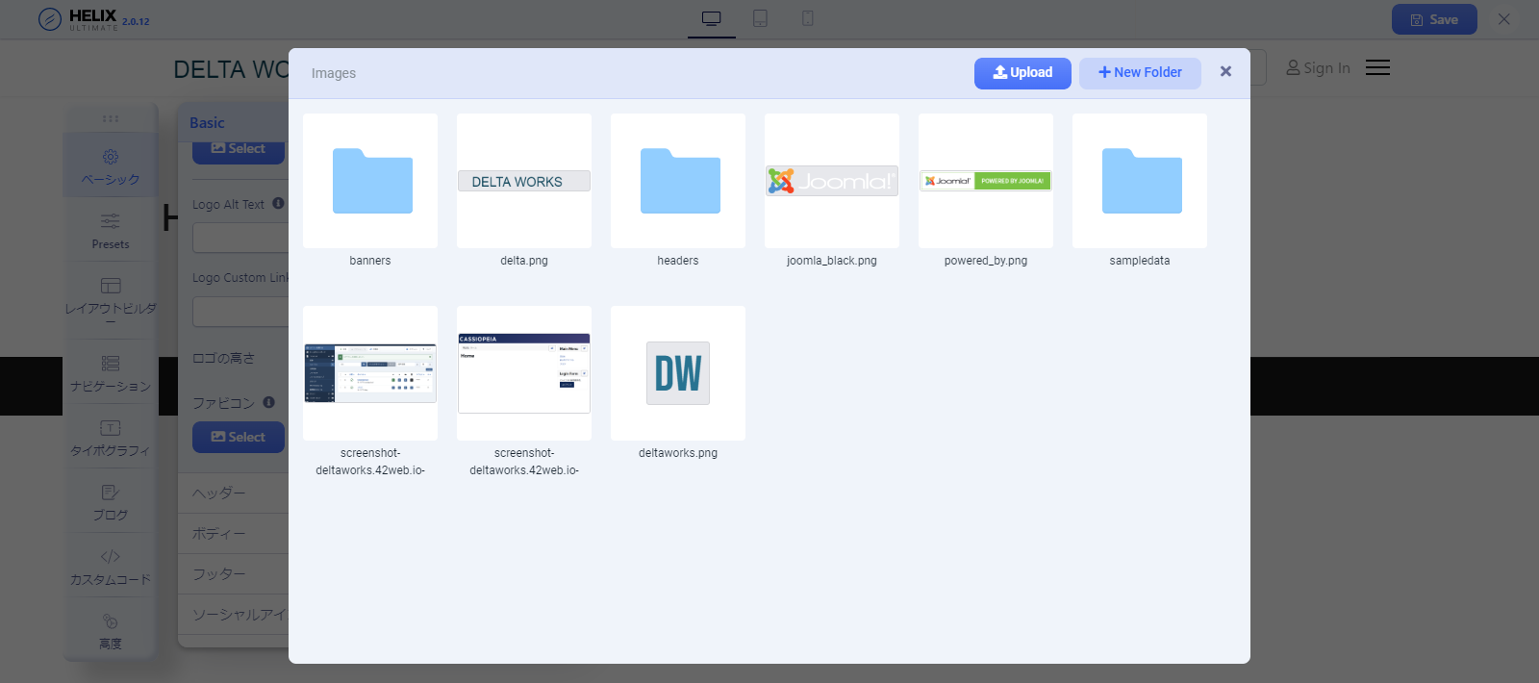The height and width of the screenshot is (683, 1539).
Task: Create a New Folder
Action: tap(1140, 73)
